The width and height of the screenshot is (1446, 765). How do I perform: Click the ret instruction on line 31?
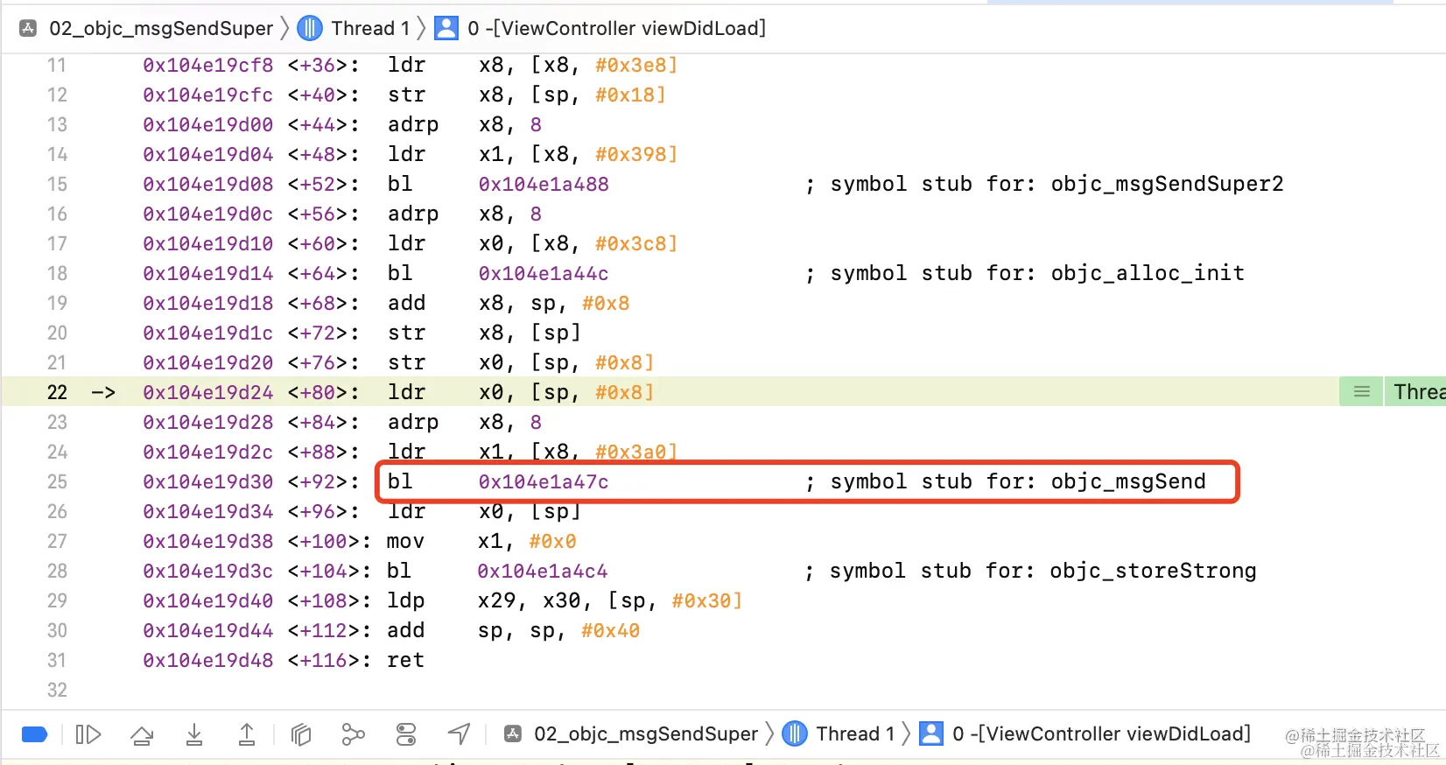click(x=405, y=660)
